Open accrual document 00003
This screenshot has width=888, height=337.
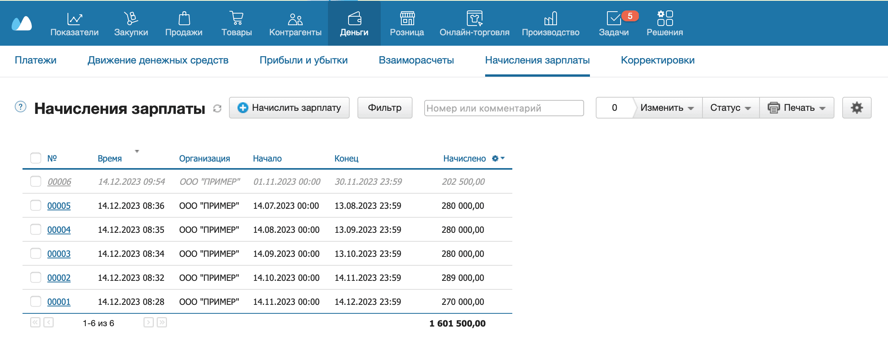(59, 254)
